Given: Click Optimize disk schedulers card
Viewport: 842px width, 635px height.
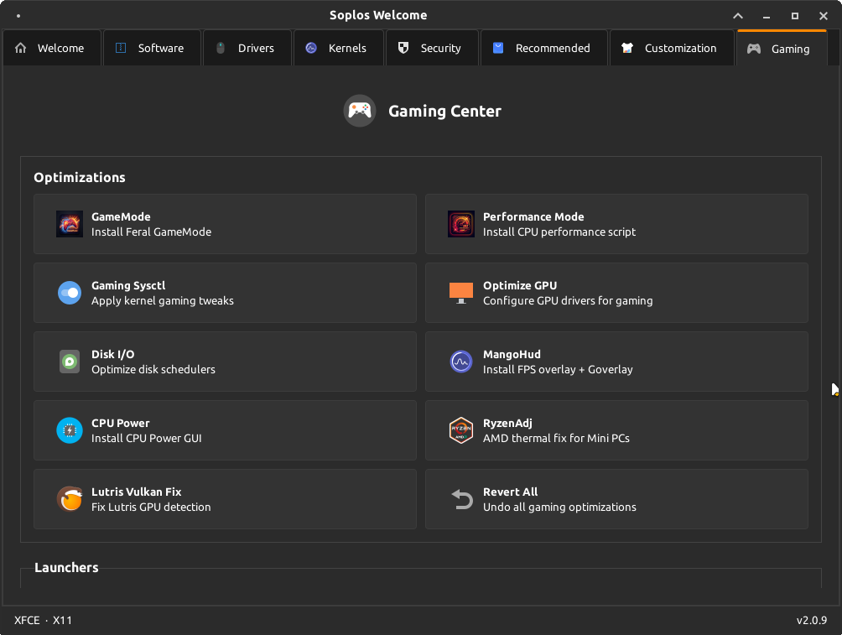Looking at the screenshot, I should [x=225, y=362].
